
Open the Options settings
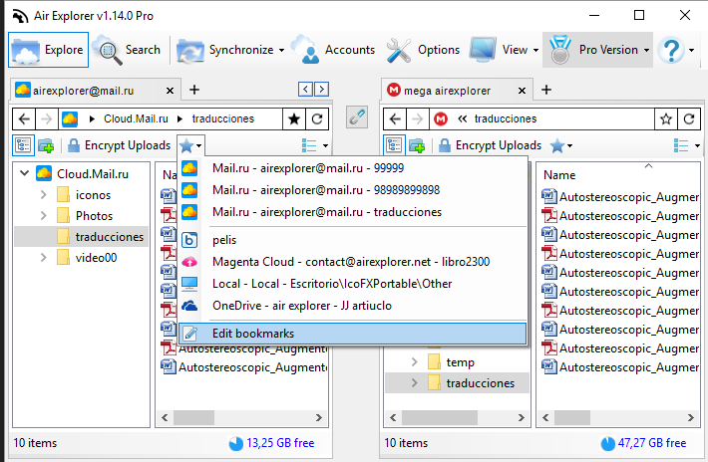coord(423,50)
